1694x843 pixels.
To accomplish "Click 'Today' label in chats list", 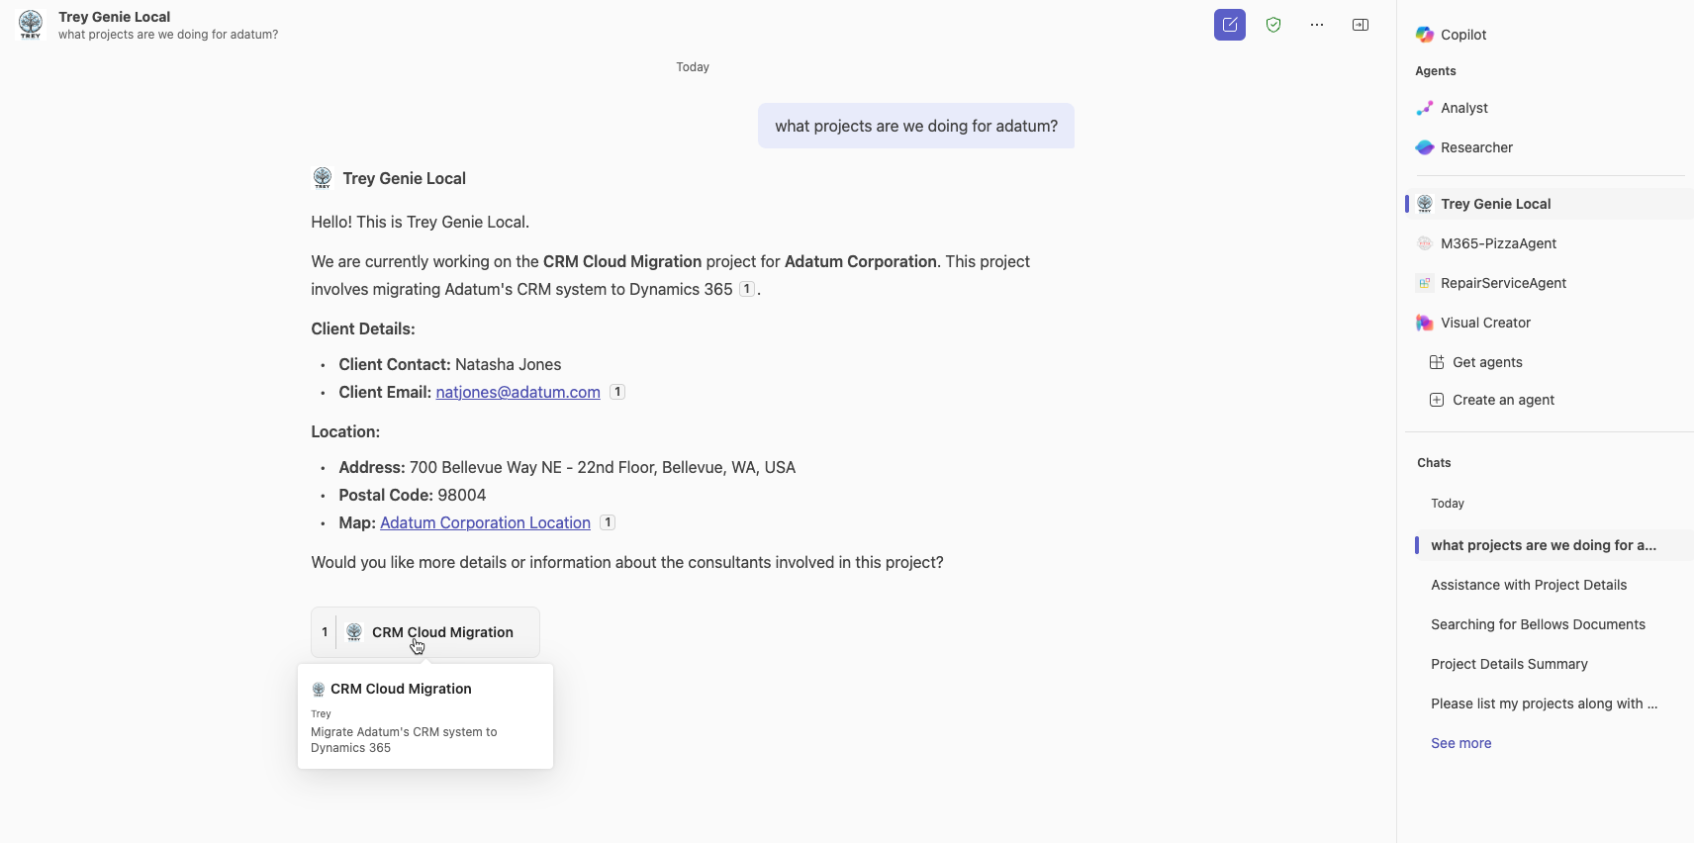I will [1447, 504].
